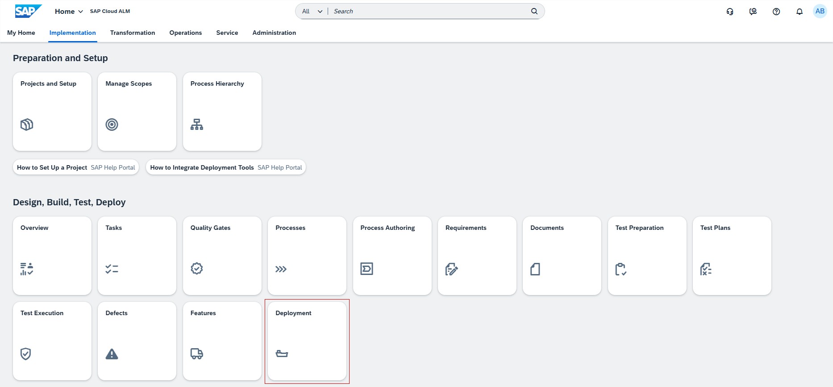This screenshot has height=387, width=833.
Task: Click the headset support icon
Action: point(730,12)
